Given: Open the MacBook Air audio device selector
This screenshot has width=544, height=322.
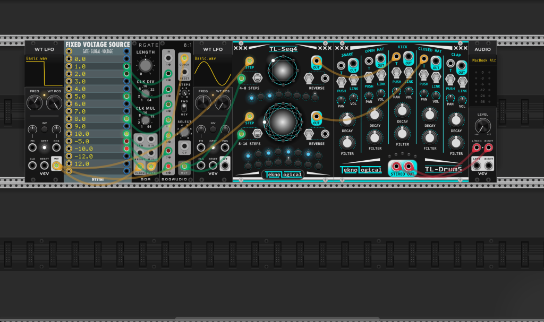Looking at the screenshot, I should (x=483, y=60).
